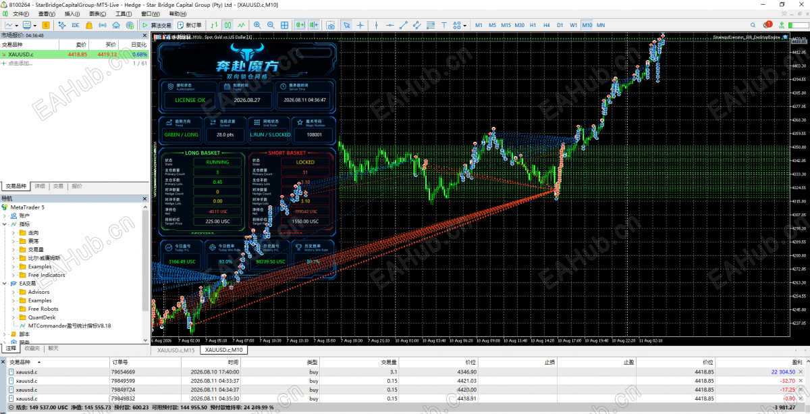The image size is (810, 414).
Task: Open the graphical objects dropdown
Action: pos(464,25)
